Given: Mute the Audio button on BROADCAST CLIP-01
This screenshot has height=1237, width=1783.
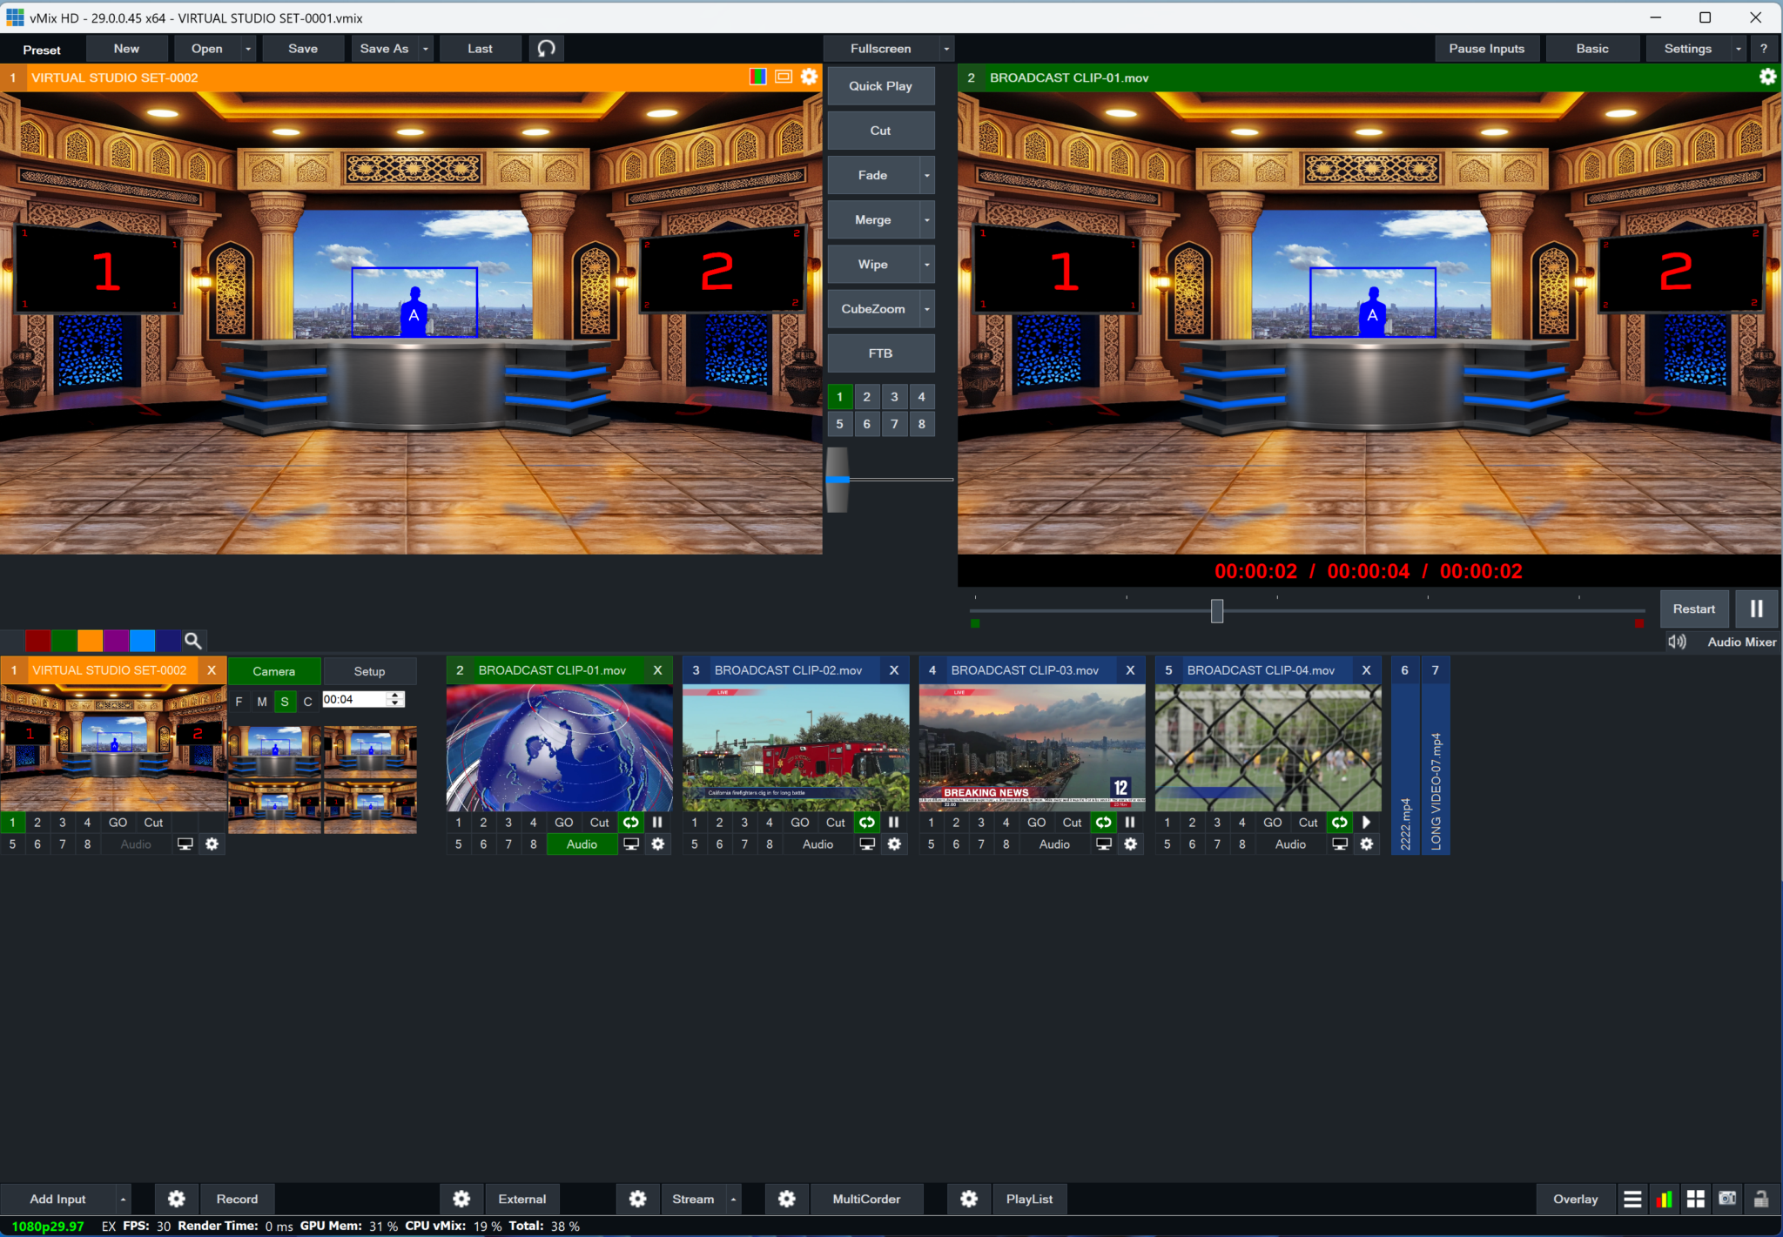Looking at the screenshot, I should (581, 844).
